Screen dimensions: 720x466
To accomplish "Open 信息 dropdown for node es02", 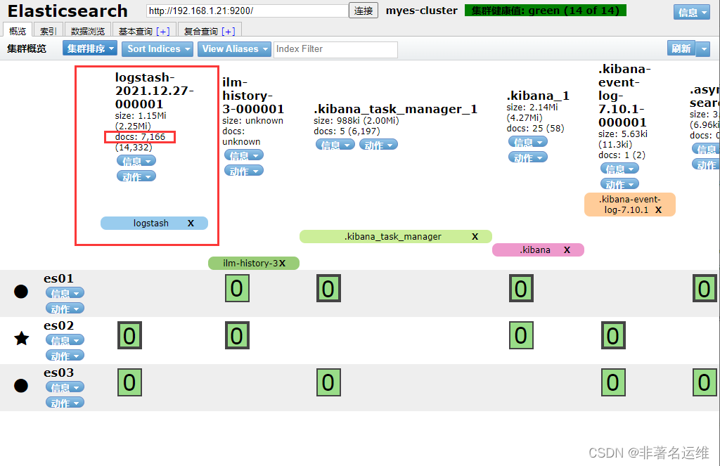I will [65, 340].
